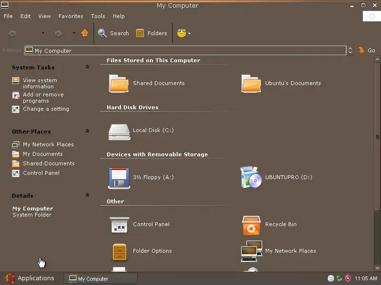Select the 3½ Floppy (A:) icon
This screenshot has height=285, width=381.
coord(119,178)
